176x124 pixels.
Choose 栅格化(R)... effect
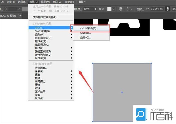tap(51, 41)
